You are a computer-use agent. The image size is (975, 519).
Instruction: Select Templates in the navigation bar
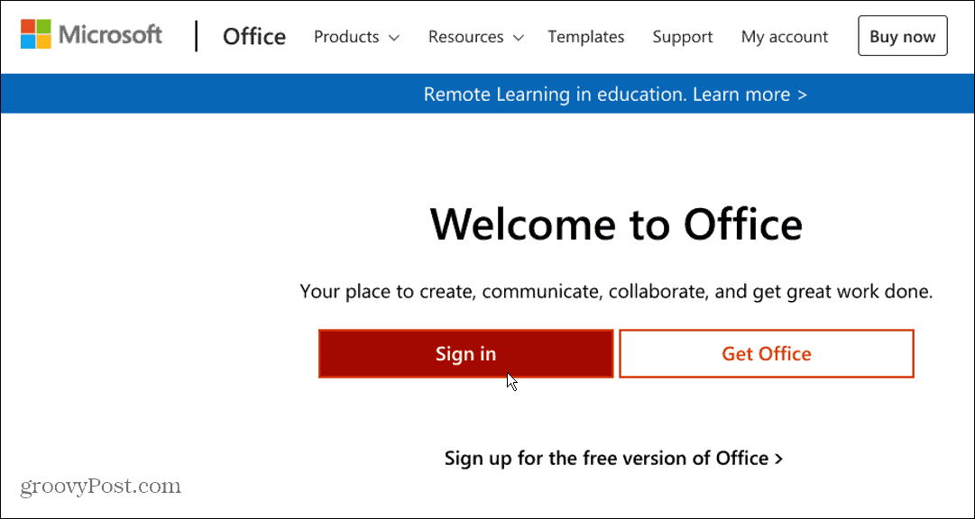click(x=585, y=37)
